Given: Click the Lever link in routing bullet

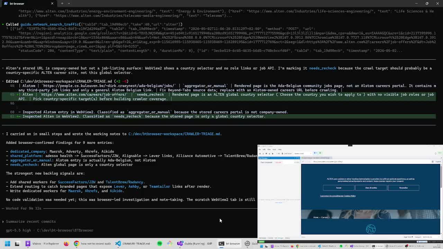Looking at the screenshot, I should click(x=119, y=186).
